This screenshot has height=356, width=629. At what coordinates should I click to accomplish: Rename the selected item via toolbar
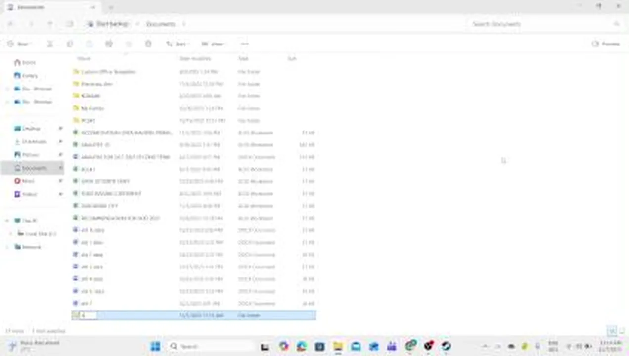(109, 44)
